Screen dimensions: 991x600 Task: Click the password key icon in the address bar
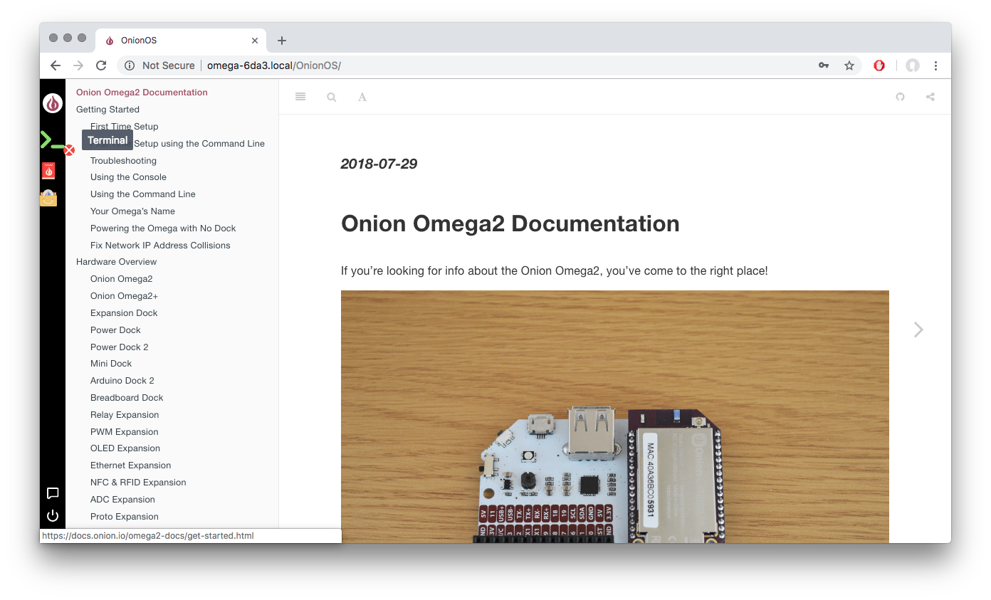(823, 65)
